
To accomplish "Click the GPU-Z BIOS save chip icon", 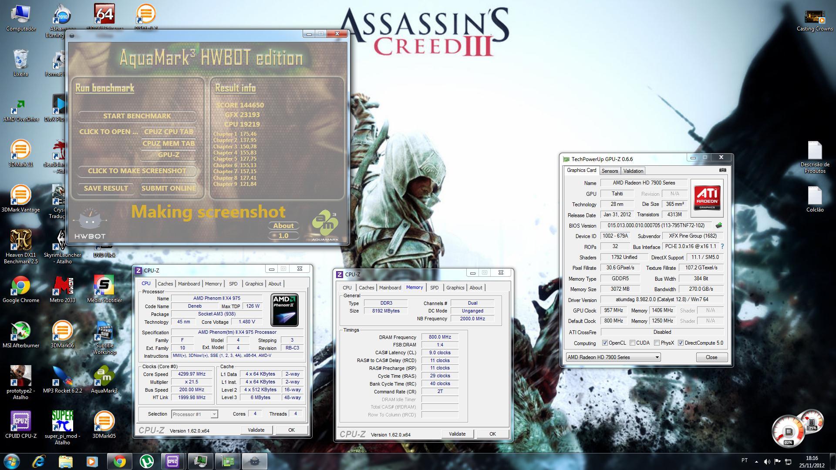I will pyautogui.click(x=719, y=225).
